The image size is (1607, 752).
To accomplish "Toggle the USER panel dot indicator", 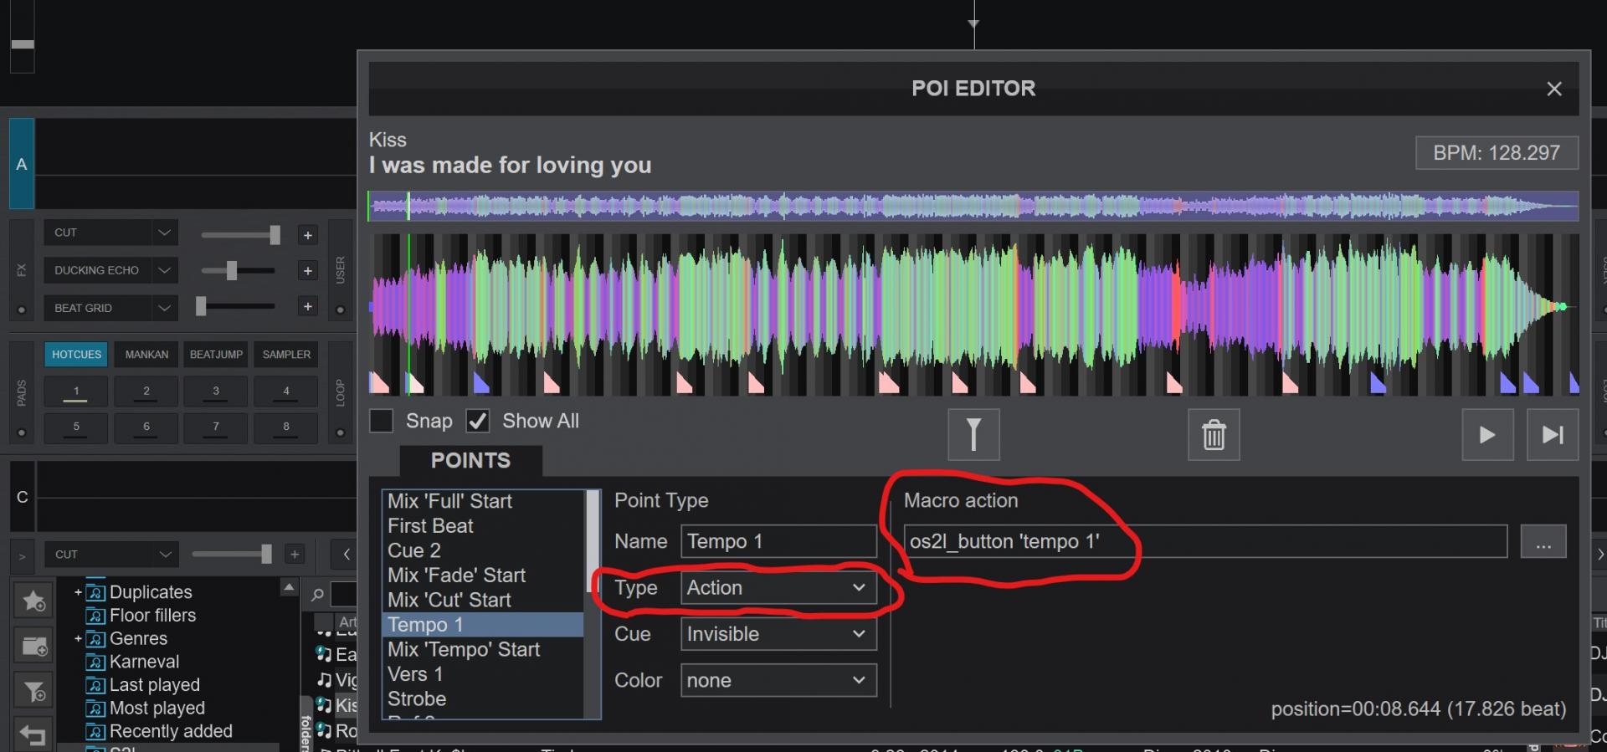I will 340,310.
